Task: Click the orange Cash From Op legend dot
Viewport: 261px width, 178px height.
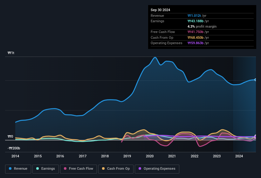Action: (x=103, y=168)
